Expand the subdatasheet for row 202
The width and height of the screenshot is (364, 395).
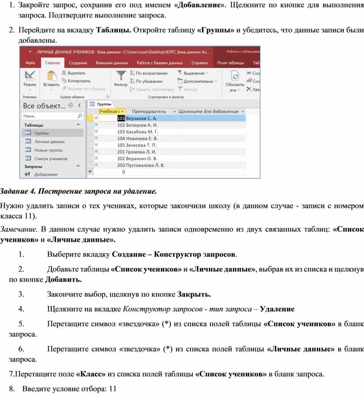pos(96,158)
